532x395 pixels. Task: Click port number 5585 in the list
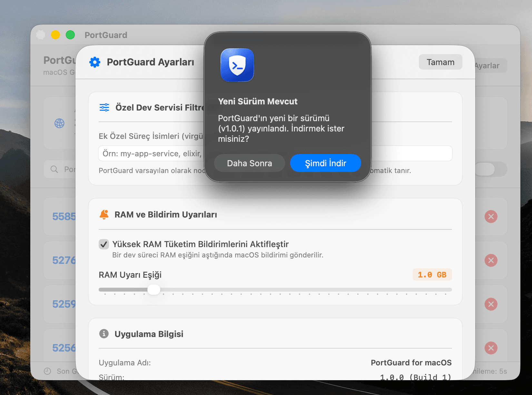point(64,217)
